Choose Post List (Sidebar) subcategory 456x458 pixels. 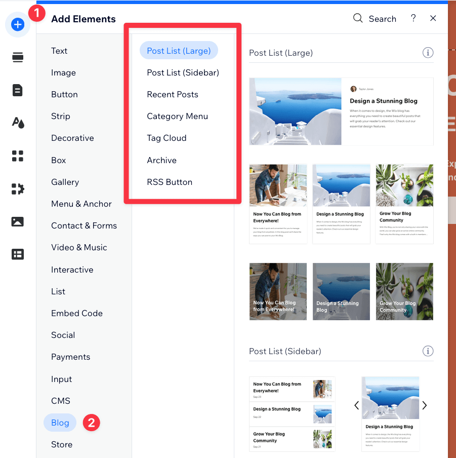click(183, 72)
